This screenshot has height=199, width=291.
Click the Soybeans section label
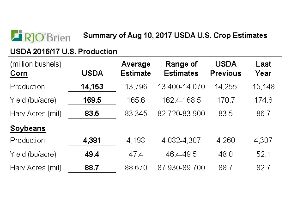tap(27, 128)
